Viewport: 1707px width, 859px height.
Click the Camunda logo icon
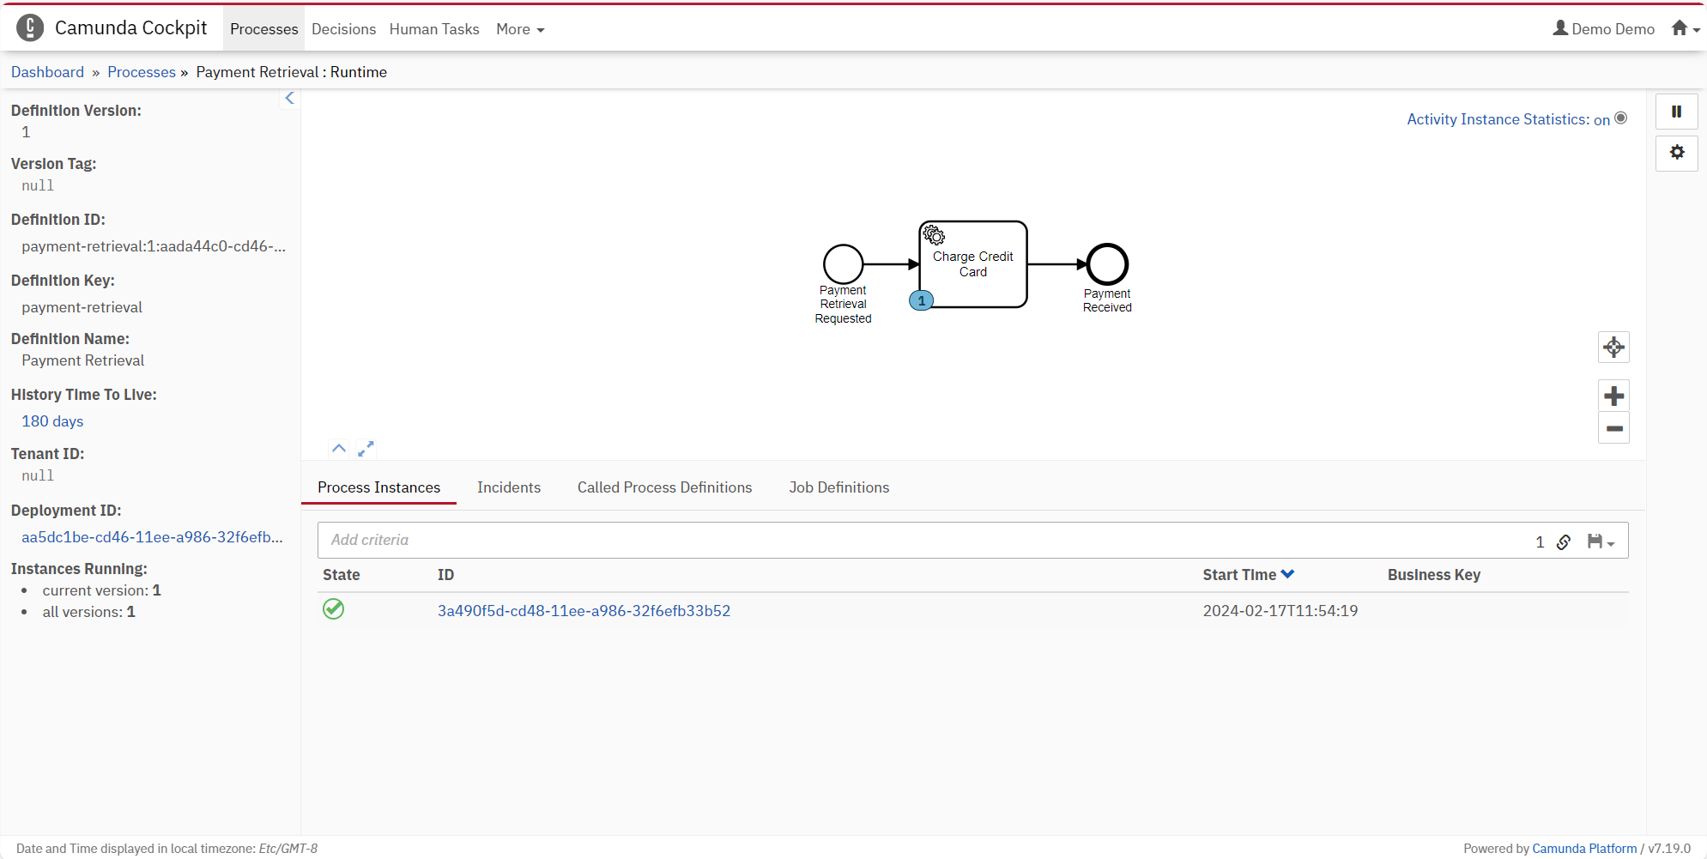pos(30,28)
